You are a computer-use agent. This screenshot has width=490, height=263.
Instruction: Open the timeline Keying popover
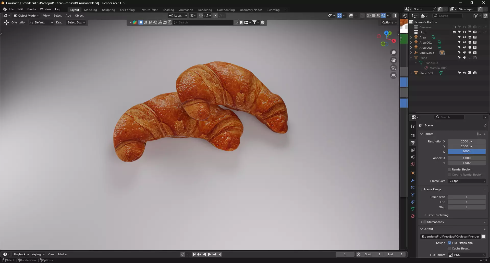coord(38,254)
